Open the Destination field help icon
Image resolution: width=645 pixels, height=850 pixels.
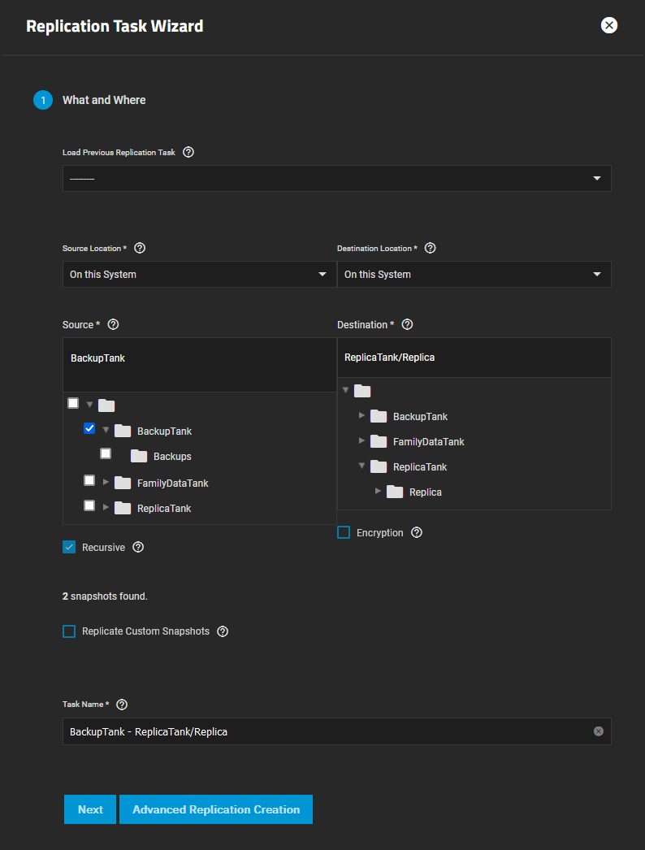click(407, 325)
